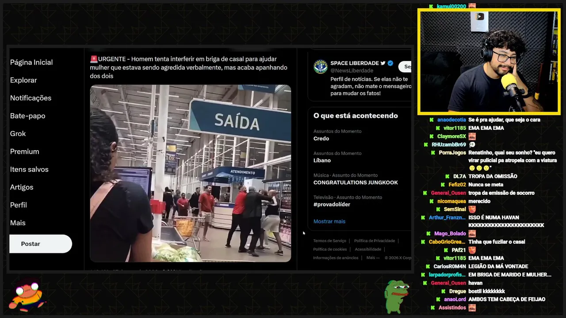The width and height of the screenshot is (566, 318).
Task: Go to Perfil in the sidebar
Action: tap(19, 205)
